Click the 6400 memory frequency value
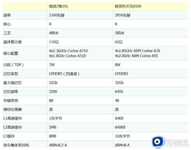This screenshot has width=191, height=150. [119, 92]
